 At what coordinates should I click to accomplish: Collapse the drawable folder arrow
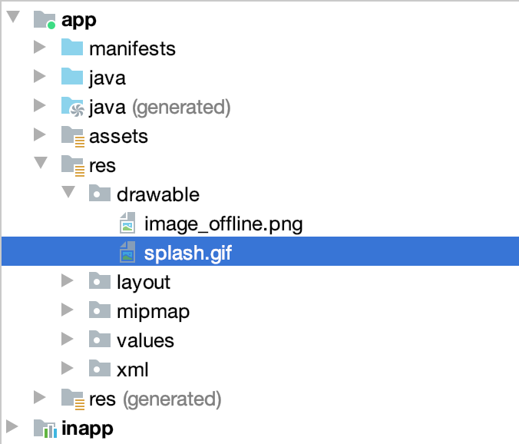click(68, 192)
